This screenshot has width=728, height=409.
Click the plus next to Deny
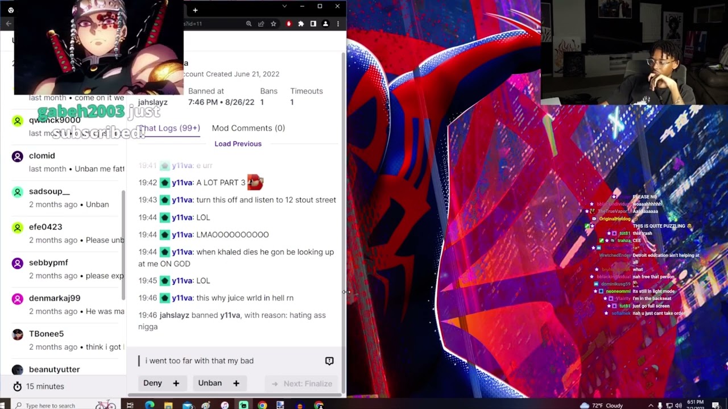point(176,383)
